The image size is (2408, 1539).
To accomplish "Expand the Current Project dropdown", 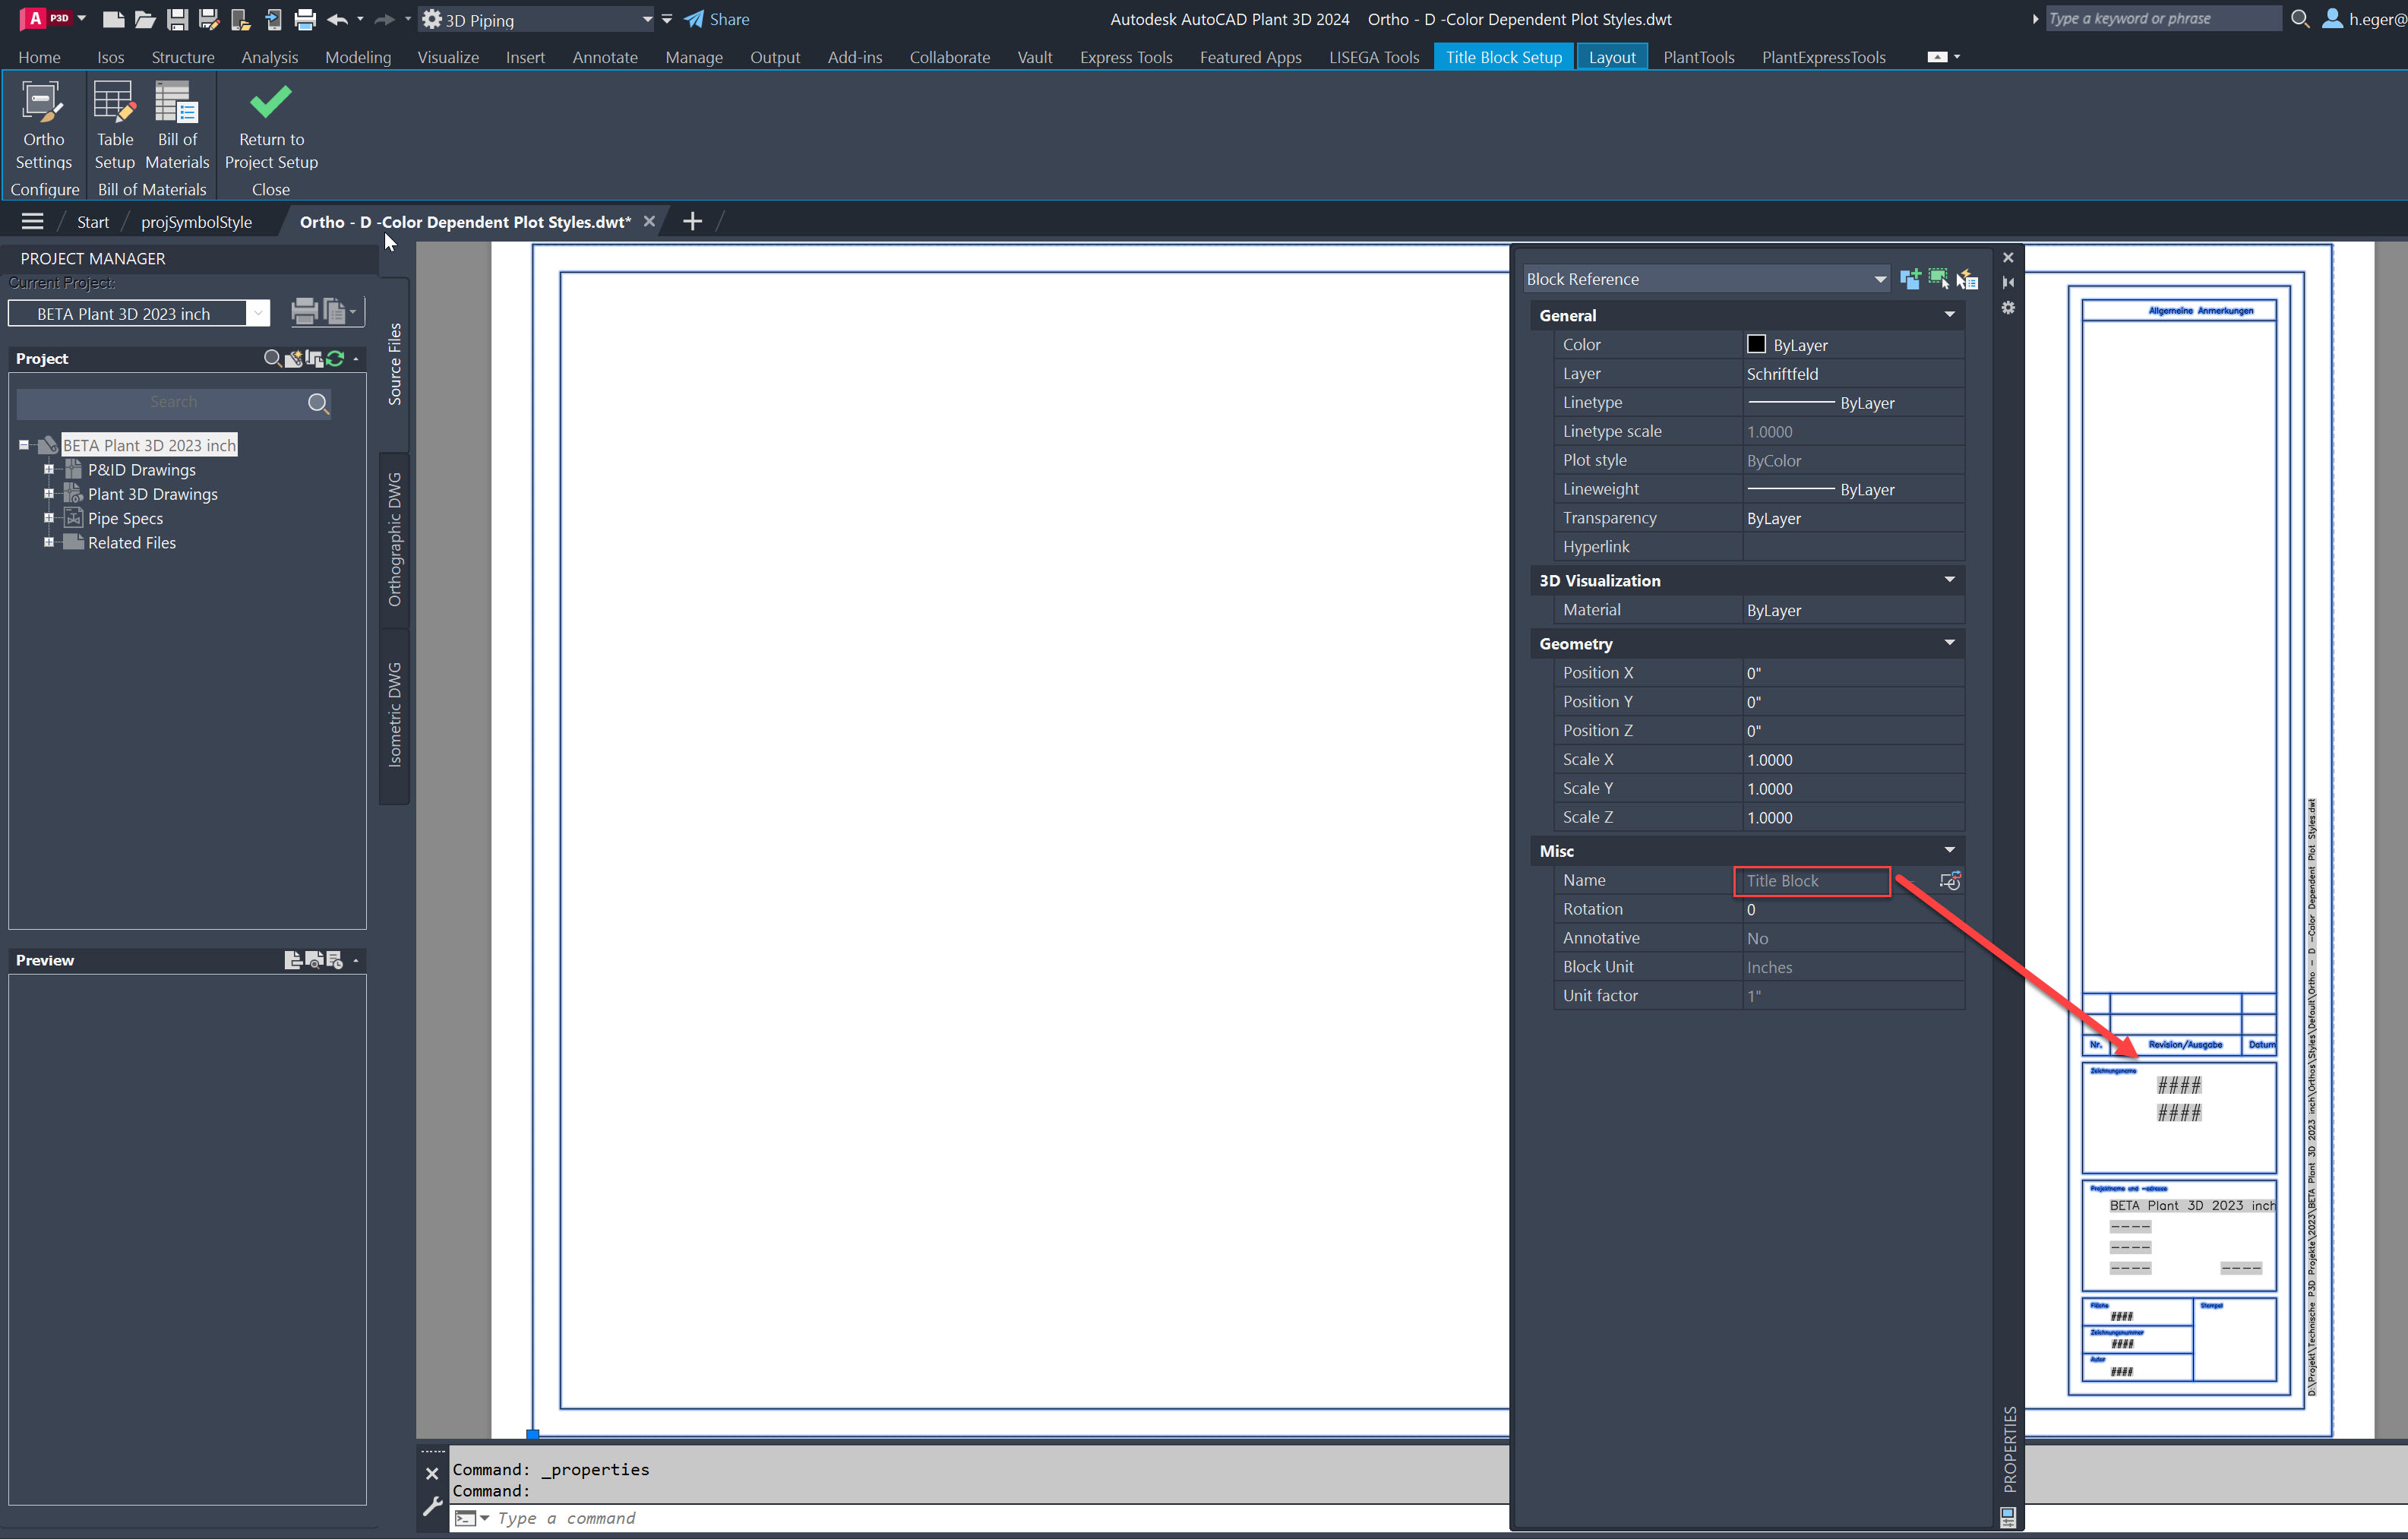I will coord(258,314).
